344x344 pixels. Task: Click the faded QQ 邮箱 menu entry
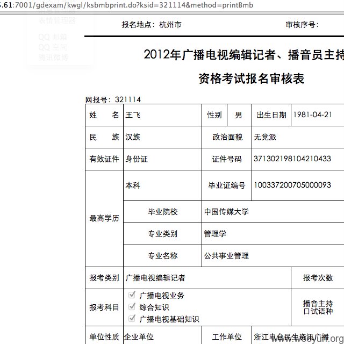tap(53, 37)
